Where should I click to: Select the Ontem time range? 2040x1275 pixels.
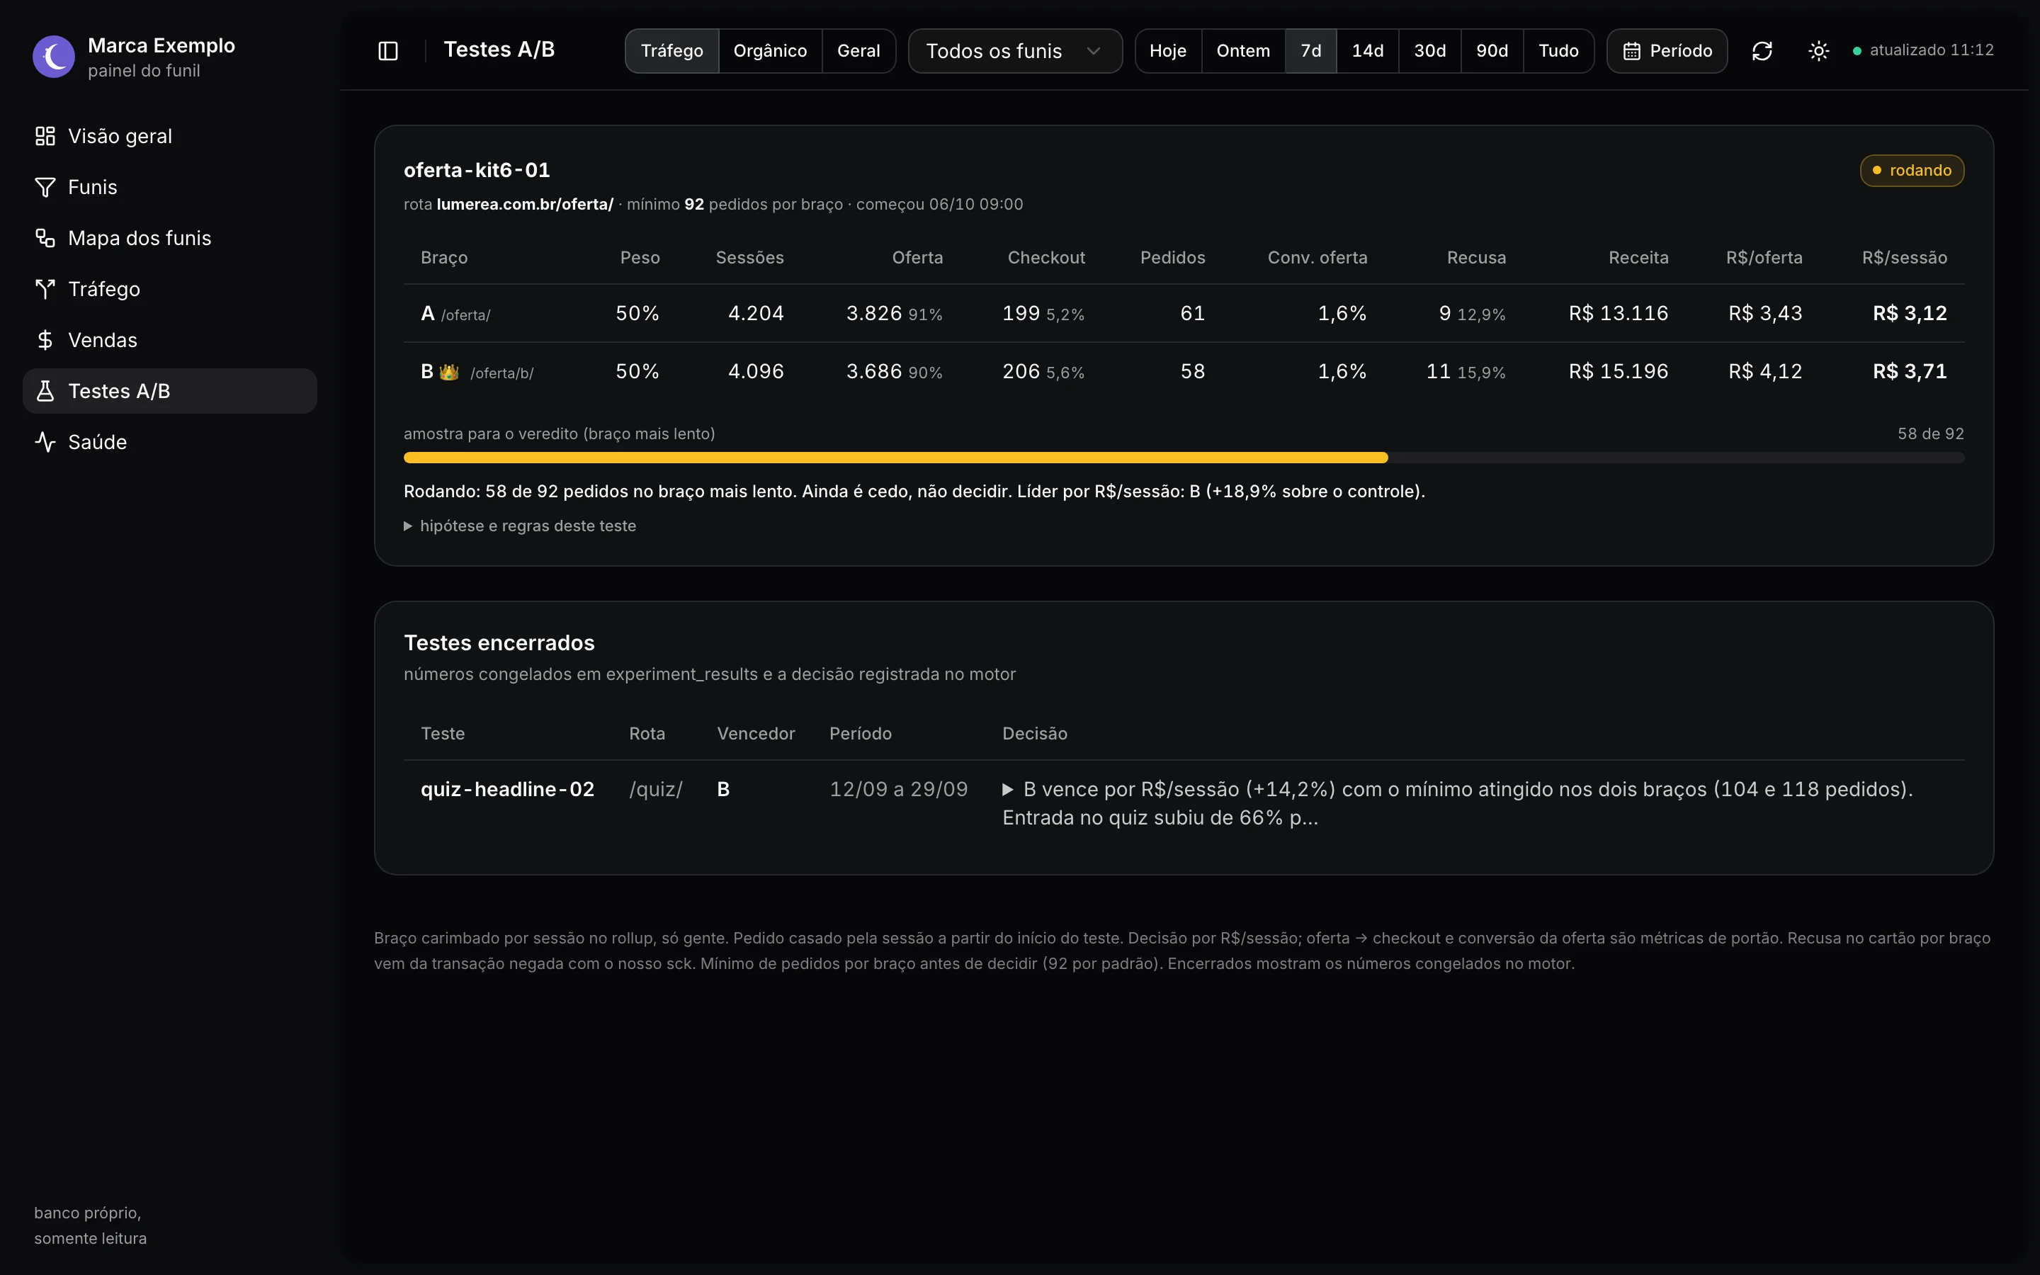tap(1243, 50)
